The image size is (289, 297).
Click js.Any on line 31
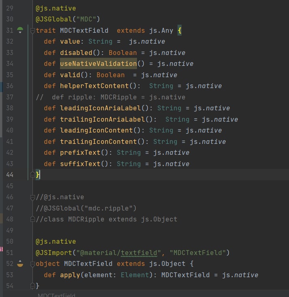(161, 30)
